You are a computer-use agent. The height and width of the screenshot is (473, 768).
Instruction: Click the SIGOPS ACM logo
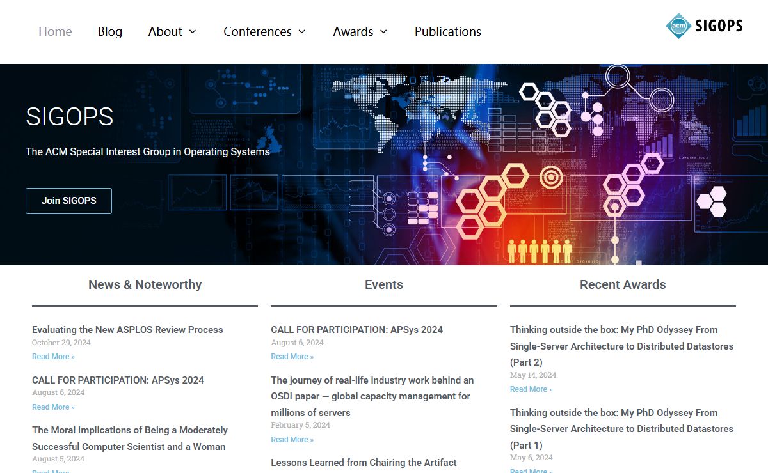coord(704,26)
